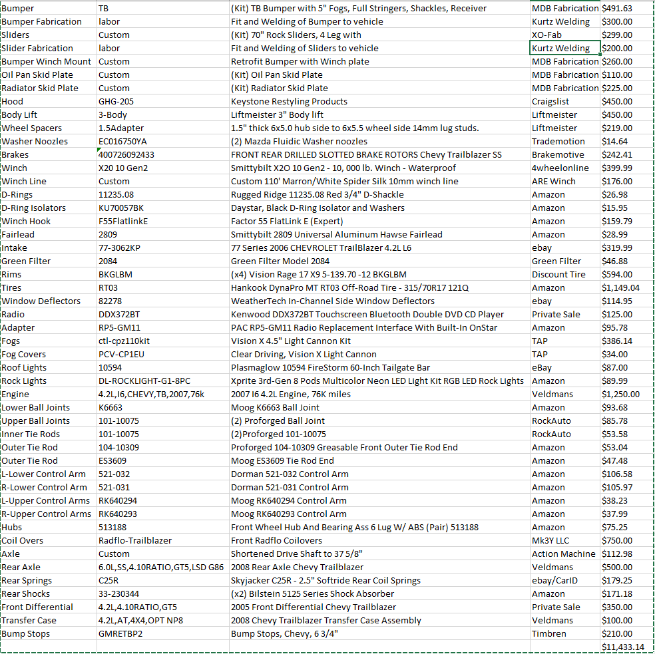Select the "Winch Line" cell
Screen dimensions: 655x654
click(x=49, y=181)
